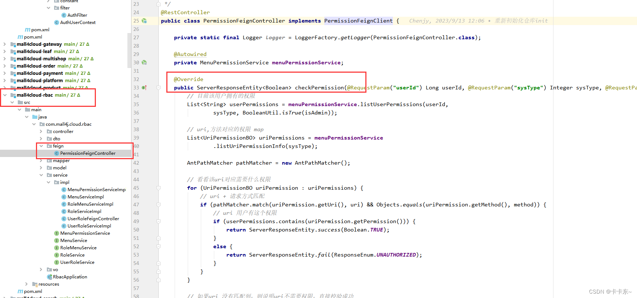Image resolution: width=637 pixels, height=298 pixels.
Task: Select the src folder under mall4cloud-rbac
Action: [27, 102]
